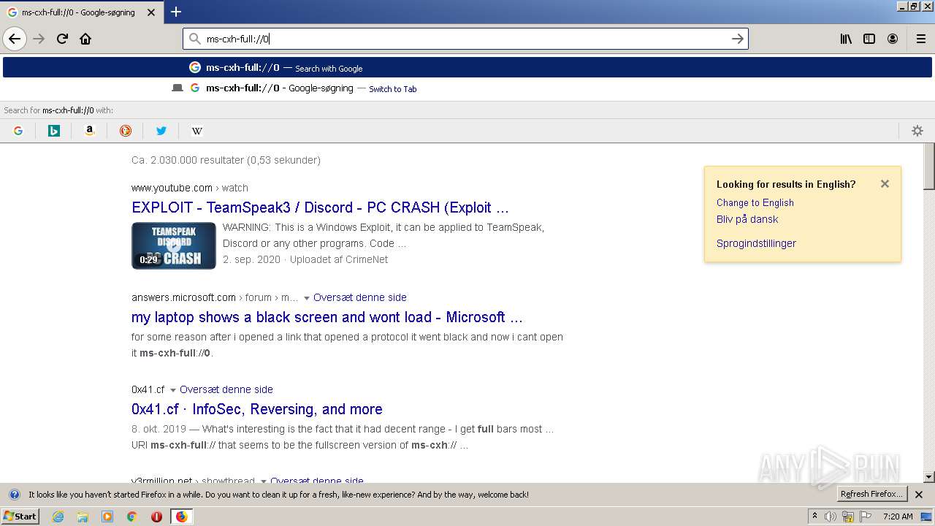Open the Firefox home page
The image size is (935, 526).
click(85, 39)
